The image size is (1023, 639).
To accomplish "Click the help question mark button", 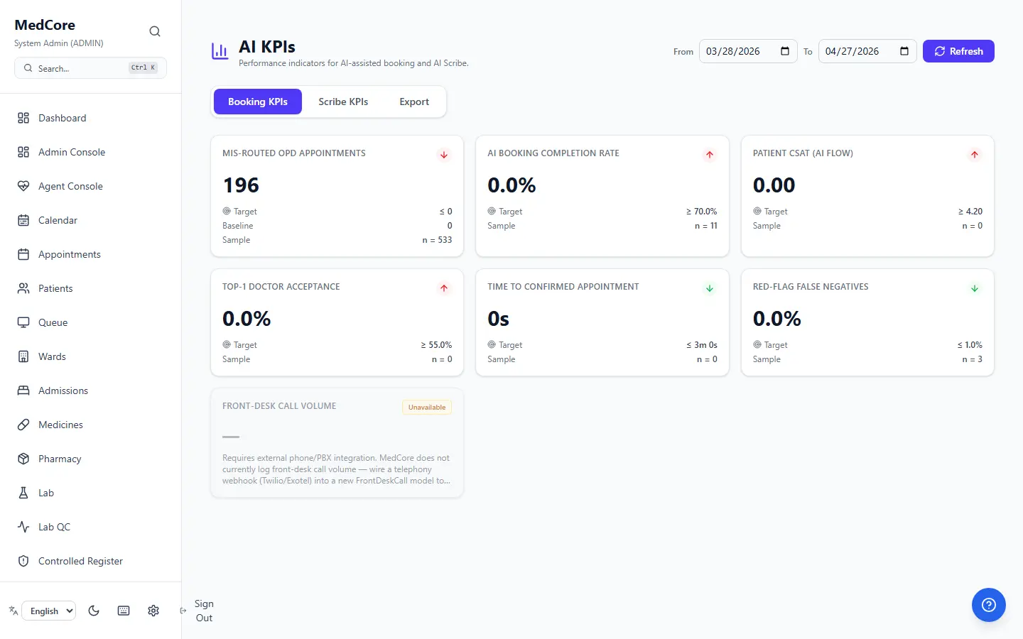I will [x=989, y=605].
